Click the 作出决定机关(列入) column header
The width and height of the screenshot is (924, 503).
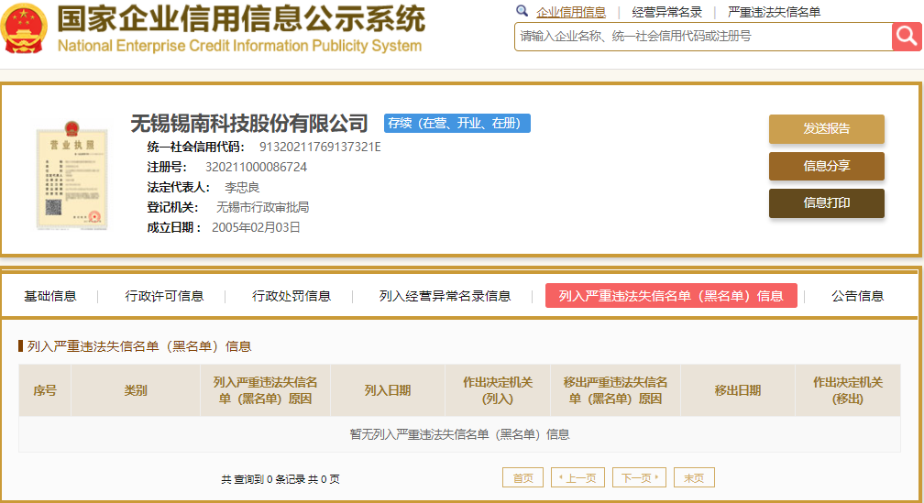(x=498, y=390)
